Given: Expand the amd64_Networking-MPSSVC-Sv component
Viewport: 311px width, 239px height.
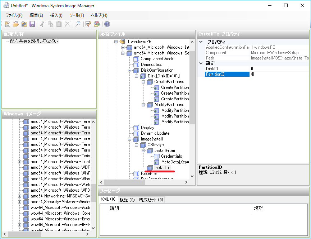Looking at the screenshot, I should coord(19,196).
